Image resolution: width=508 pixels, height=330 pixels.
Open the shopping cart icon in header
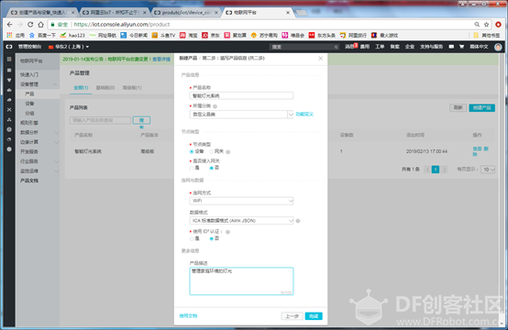(x=461, y=47)
